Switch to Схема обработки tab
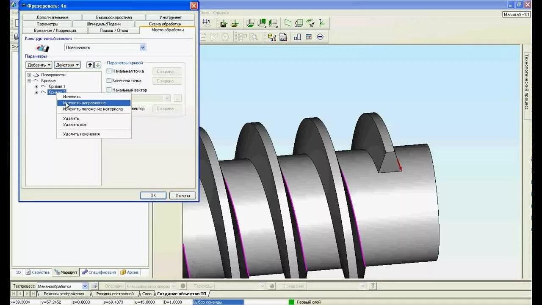This screenshot has width=542, height=305. 165,24
